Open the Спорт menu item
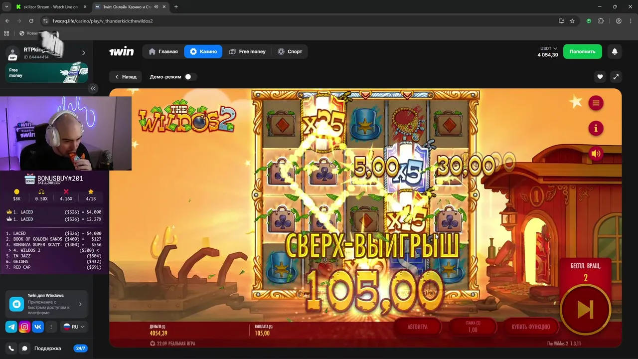638x359 pixels. 290,51
